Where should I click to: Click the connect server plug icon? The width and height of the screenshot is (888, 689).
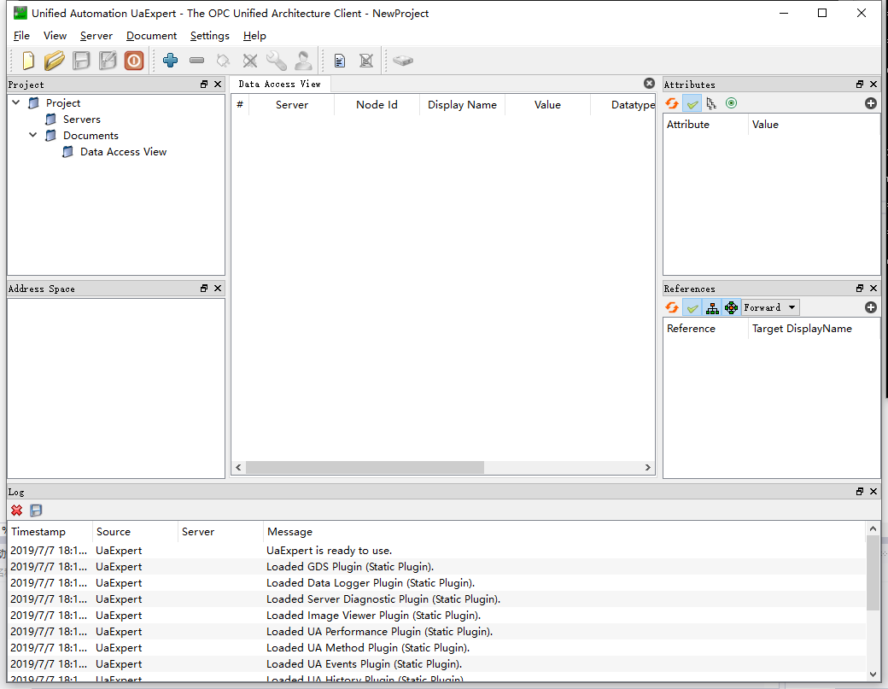point(223,61)
